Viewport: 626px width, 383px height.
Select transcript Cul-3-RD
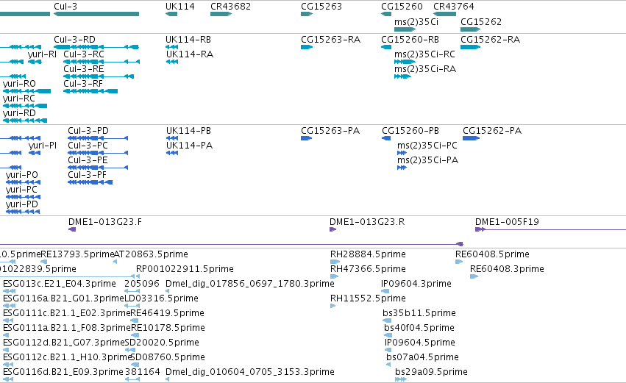coord(74,40)
